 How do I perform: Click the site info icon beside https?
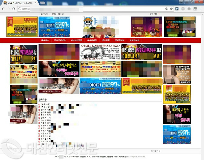[x=19, y=9]
